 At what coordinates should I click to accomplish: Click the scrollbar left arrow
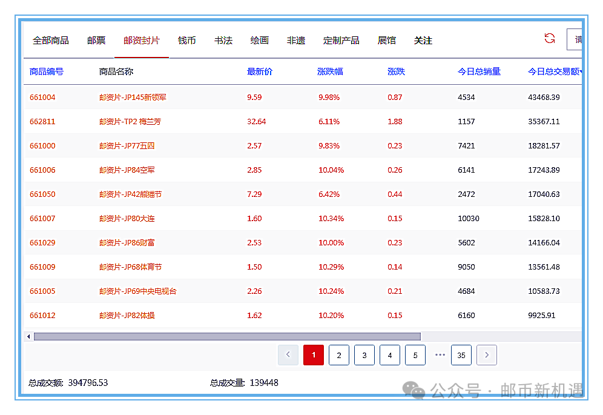coord(28,336)
